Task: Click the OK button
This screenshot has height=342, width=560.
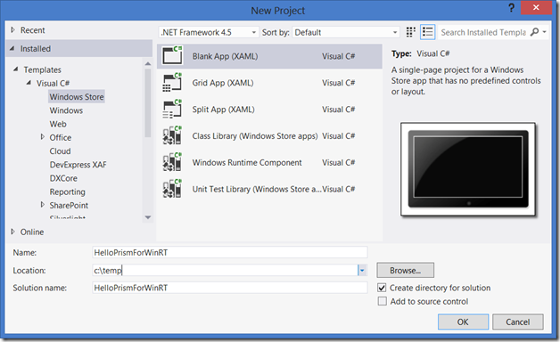Action: 463,322
